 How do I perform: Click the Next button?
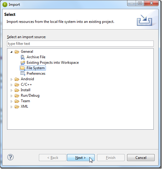point(81,158)
